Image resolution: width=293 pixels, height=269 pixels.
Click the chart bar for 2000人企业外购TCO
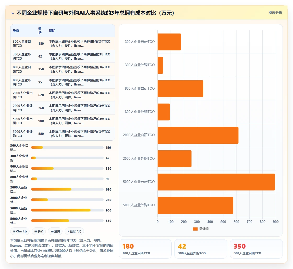point(174,158)
